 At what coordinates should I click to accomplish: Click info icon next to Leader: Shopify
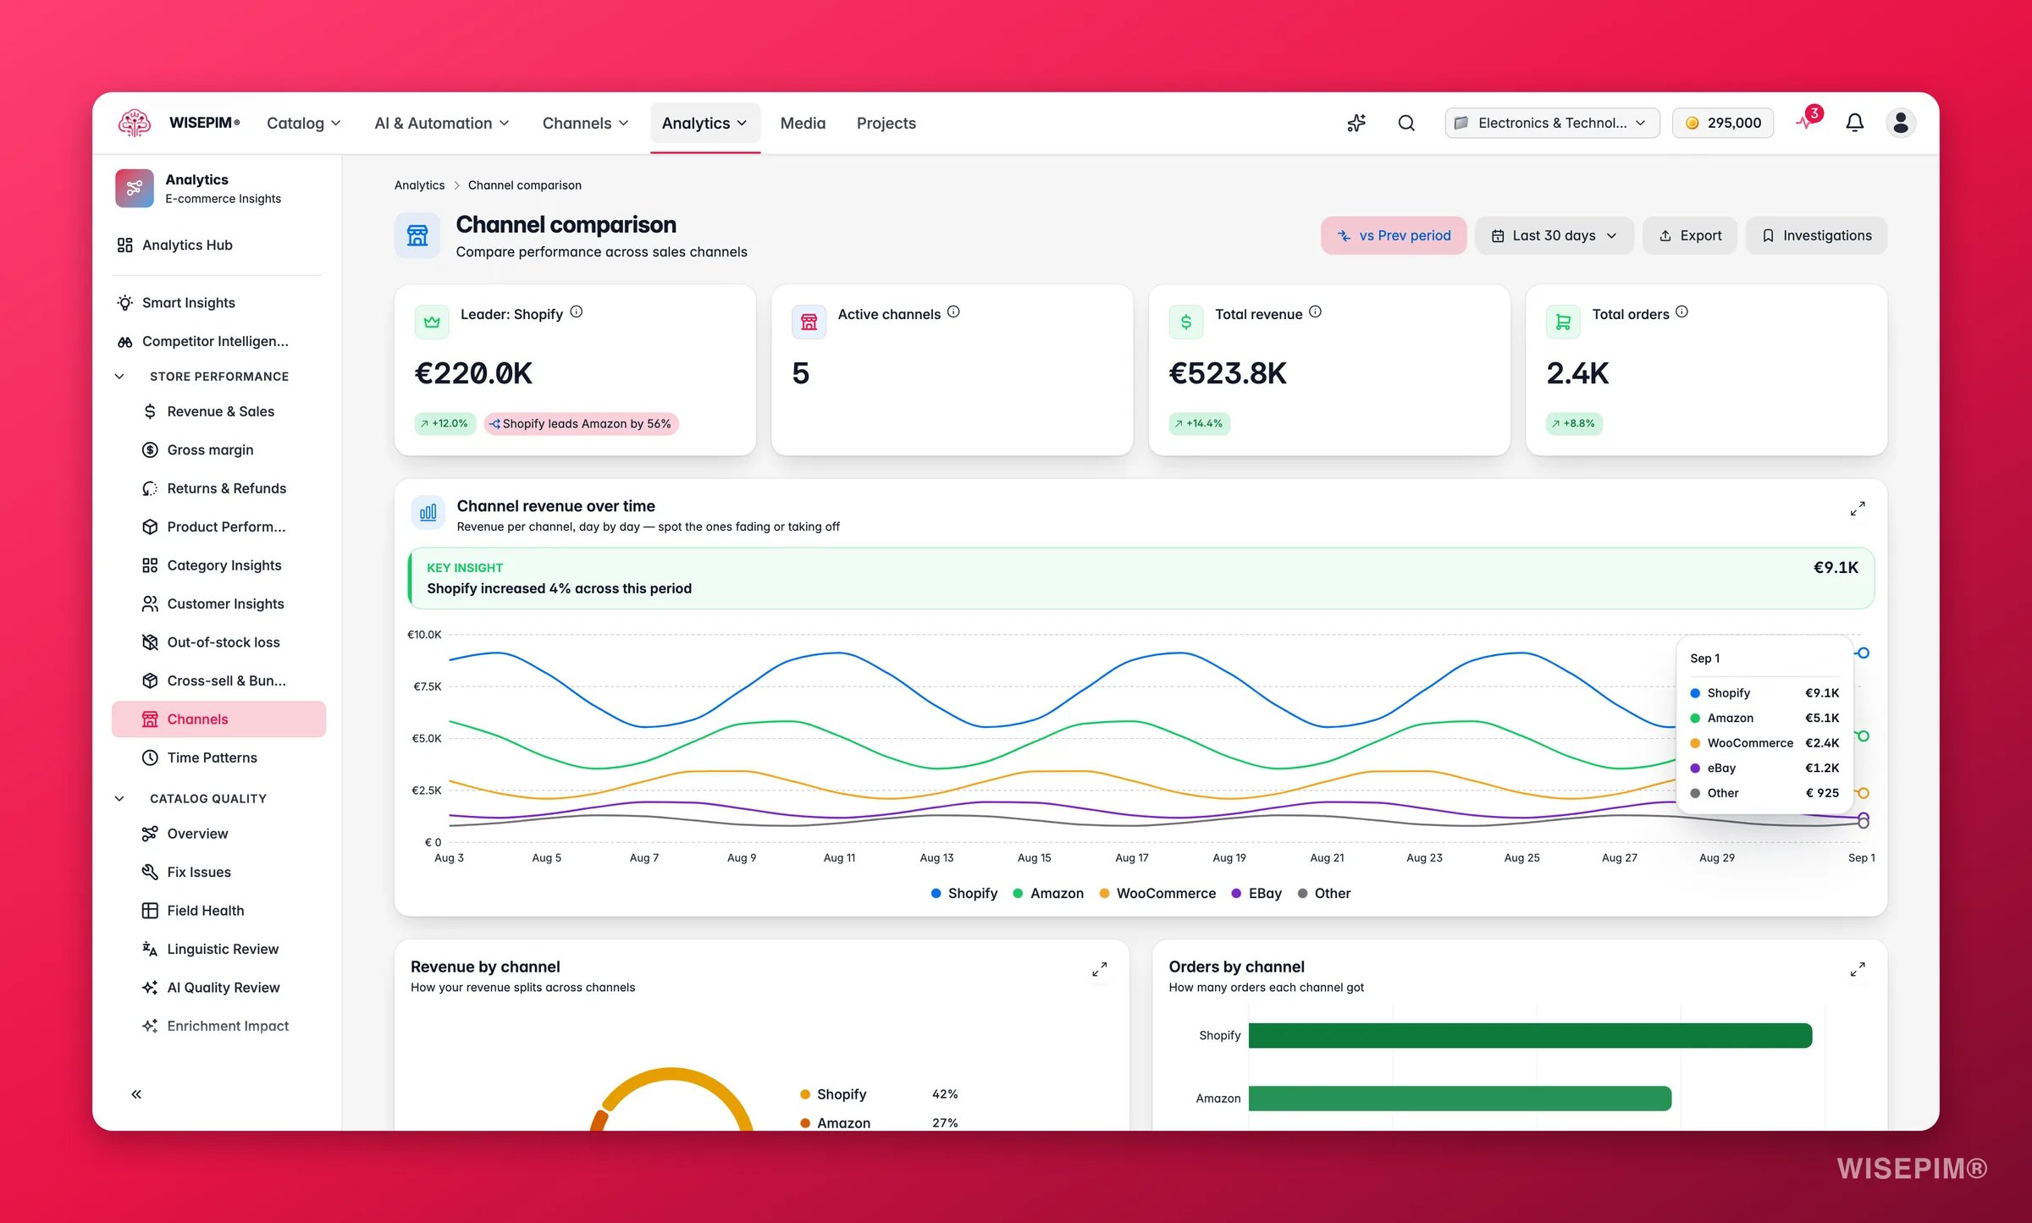coord(576,311)
